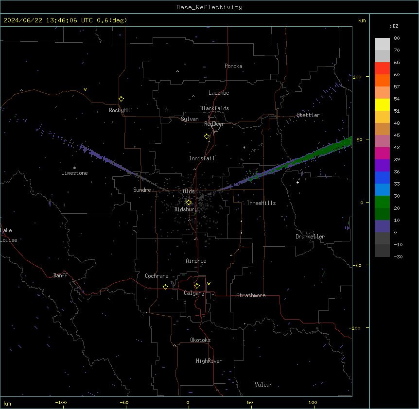The height and width of the screenshot is (409, 419).
Task: Click the 80 value in the dBZ legend
Action: point(397,38)
